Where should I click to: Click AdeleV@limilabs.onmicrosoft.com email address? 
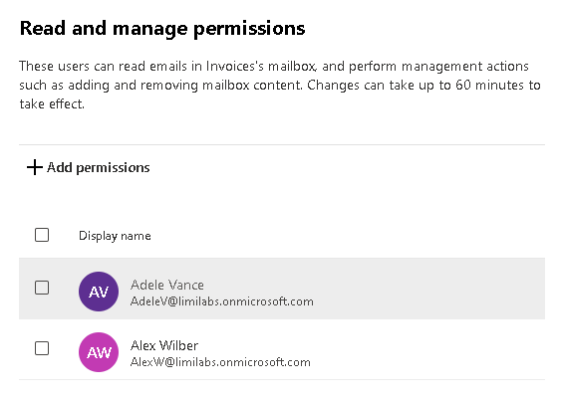(222, 301)
